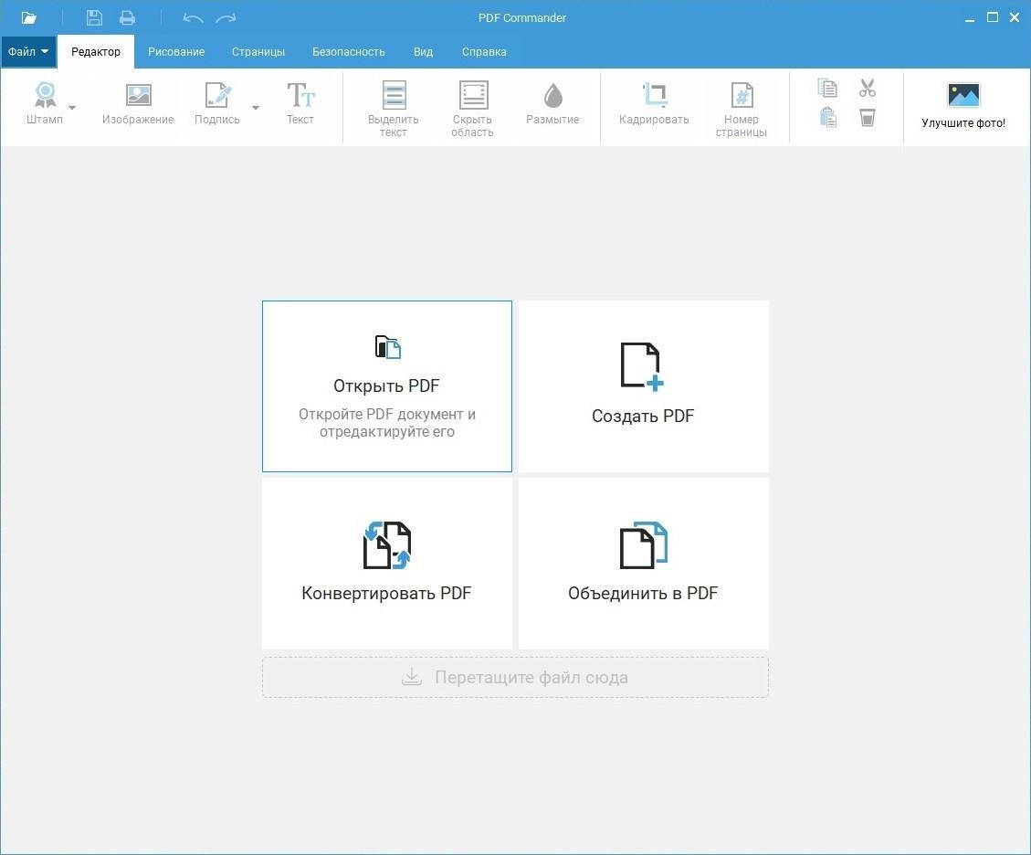Click the Конвертировать PDF tile
Viewport: 1031px width, 855px height.
[x=386, y=564]
